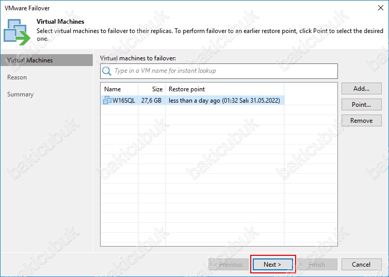Screen dimensions: 389x277
Task: Click the Remove button
Action: pyautogui.click(x=362, y=121)
